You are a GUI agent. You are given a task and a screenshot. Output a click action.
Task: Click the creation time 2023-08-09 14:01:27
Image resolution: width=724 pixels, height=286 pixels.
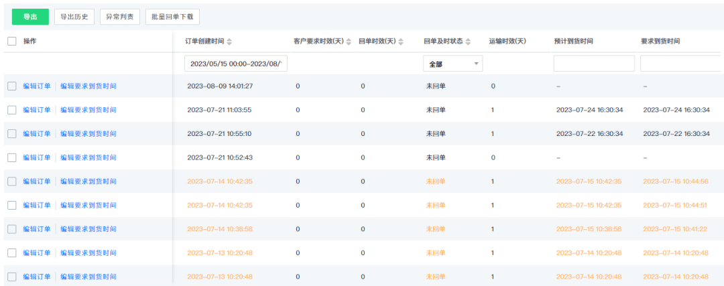220,86
